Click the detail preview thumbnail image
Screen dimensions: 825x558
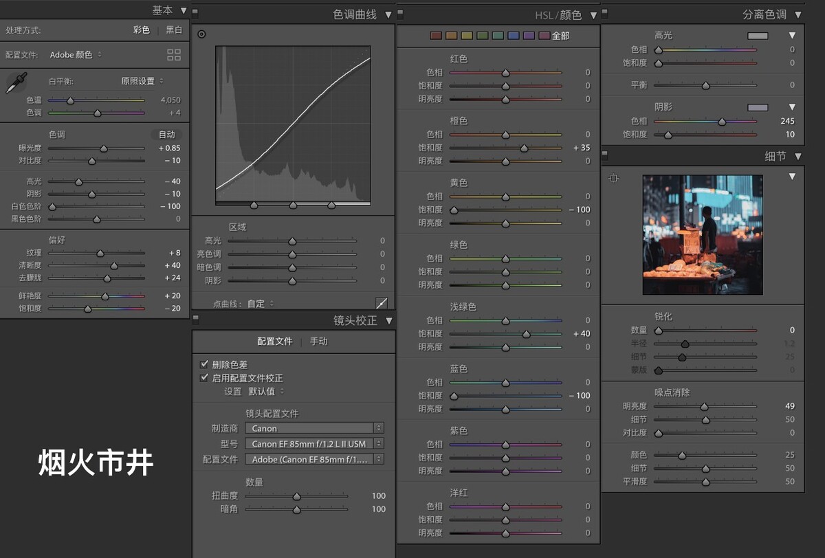703,234
